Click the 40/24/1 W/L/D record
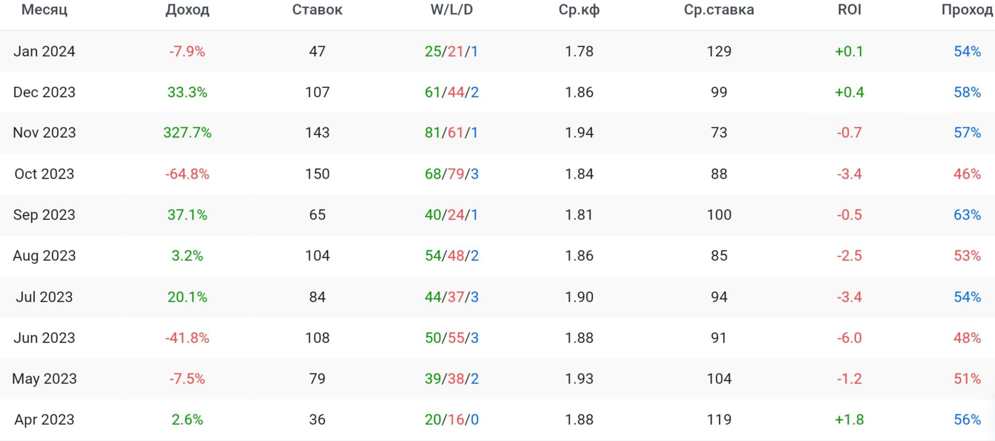Image resolution: width=995 pixels, height=441 pixels. (452, 215)
